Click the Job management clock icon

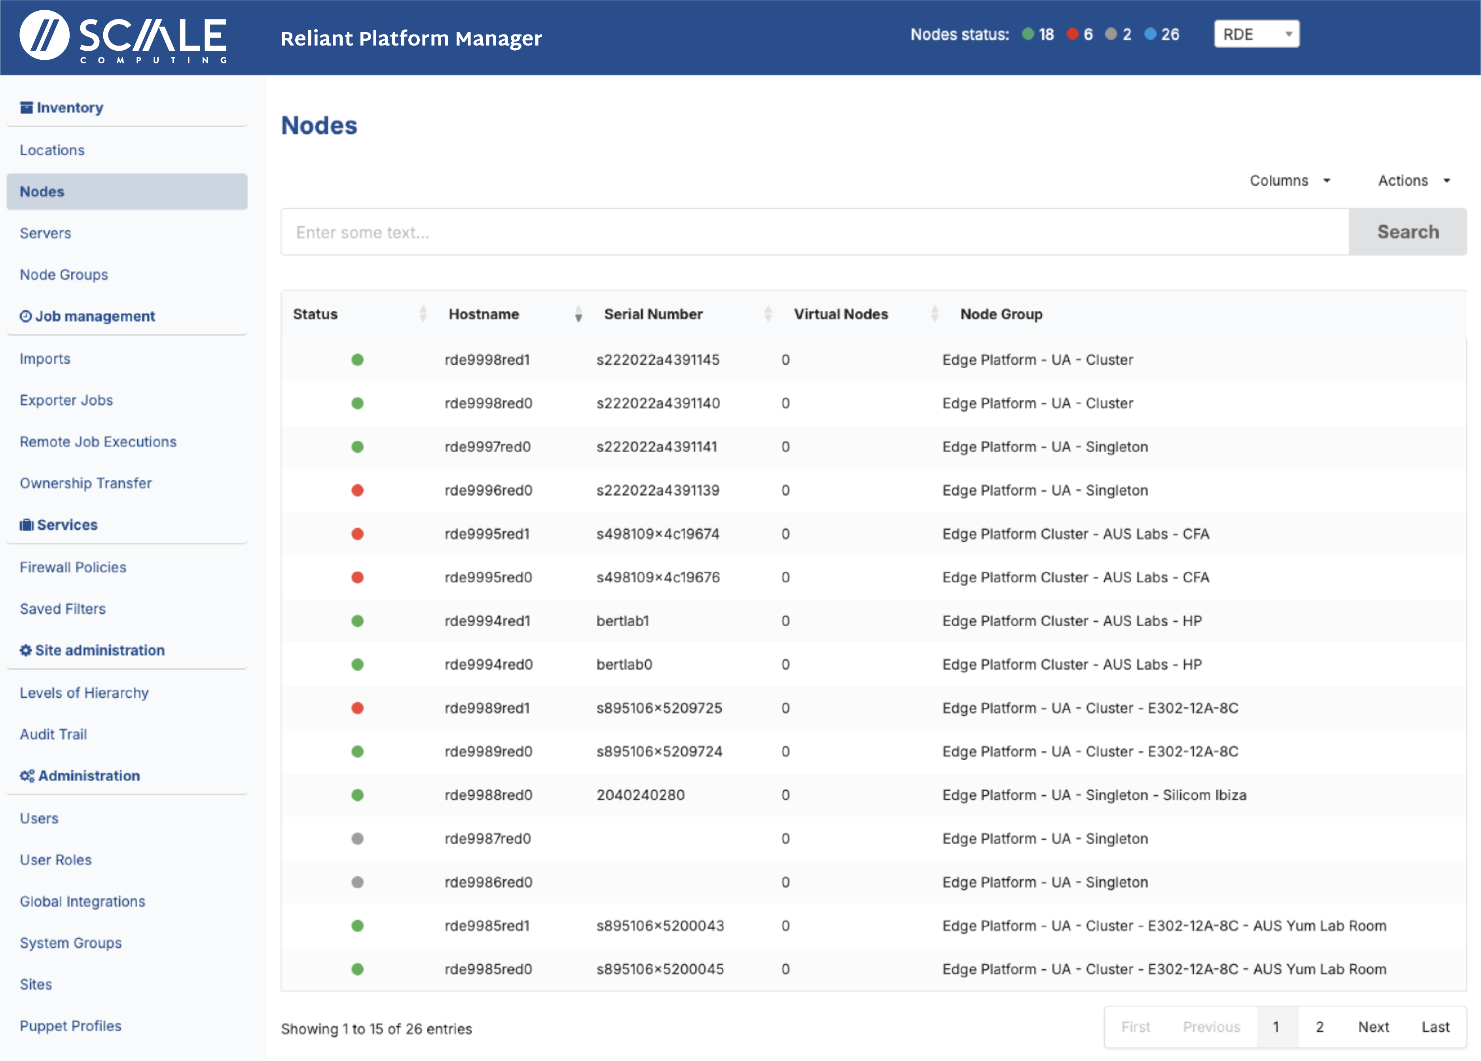pyautogui.click(x=25, y=317)
